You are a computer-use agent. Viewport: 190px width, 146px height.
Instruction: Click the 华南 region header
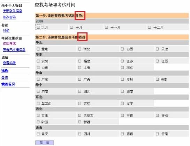[112, 73]
